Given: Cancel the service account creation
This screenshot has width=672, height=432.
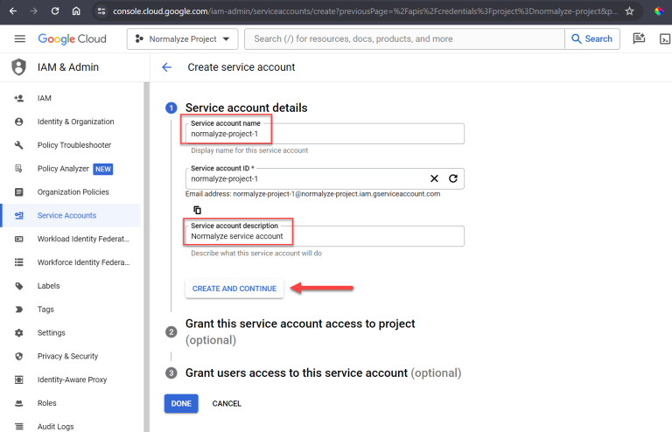Looking at the screenshot, I should 227,403.
